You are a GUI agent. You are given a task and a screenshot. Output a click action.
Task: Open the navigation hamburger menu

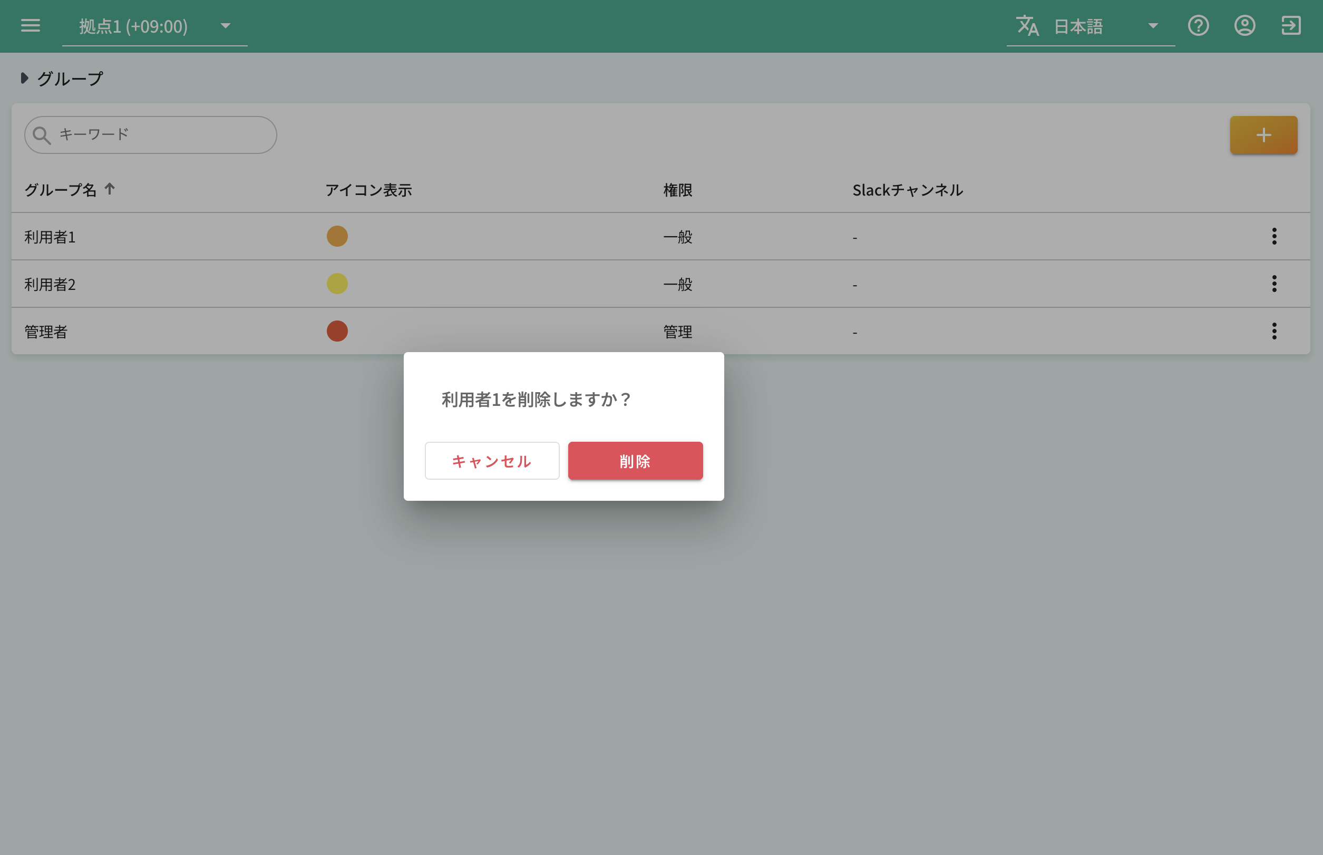(x=31, y=25)
